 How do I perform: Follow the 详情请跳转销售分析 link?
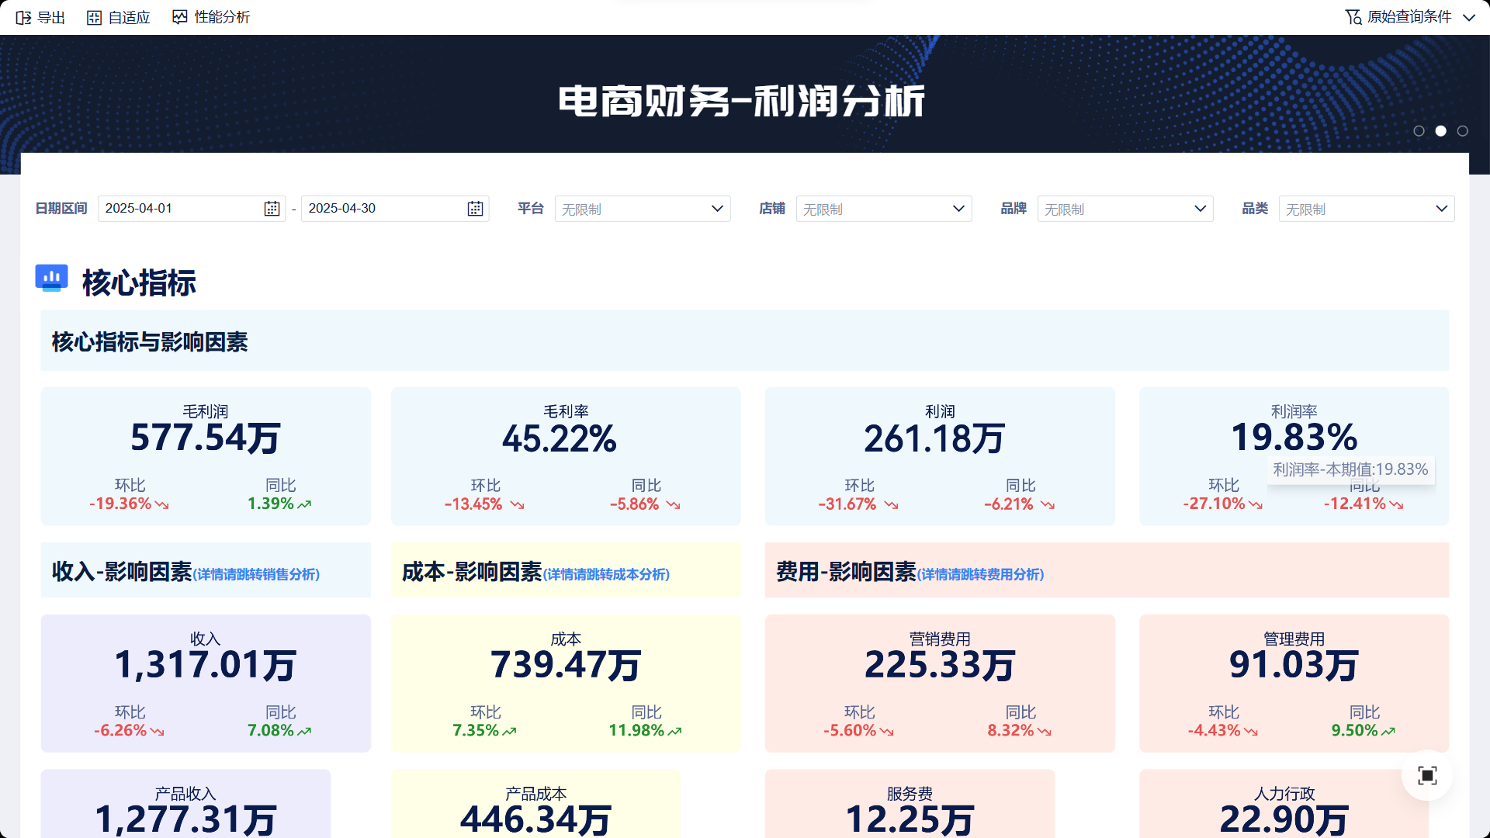tap(256, 574)
